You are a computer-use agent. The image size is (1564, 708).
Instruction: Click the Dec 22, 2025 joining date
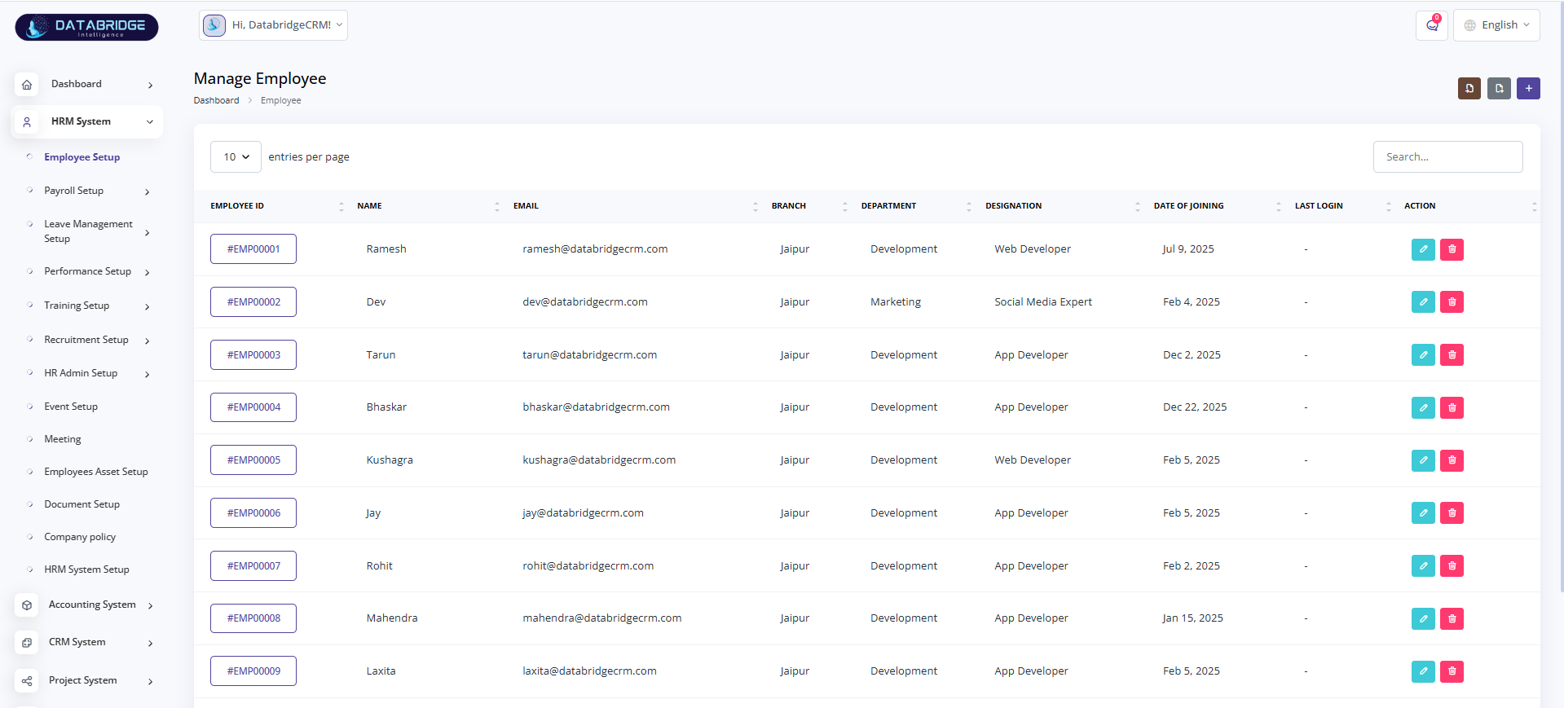point(1195,407)
